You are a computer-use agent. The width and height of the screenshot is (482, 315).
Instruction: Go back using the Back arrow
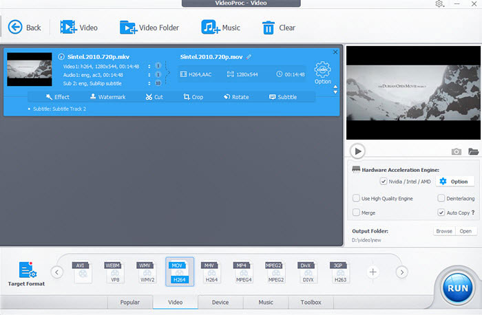pos(24,28)
